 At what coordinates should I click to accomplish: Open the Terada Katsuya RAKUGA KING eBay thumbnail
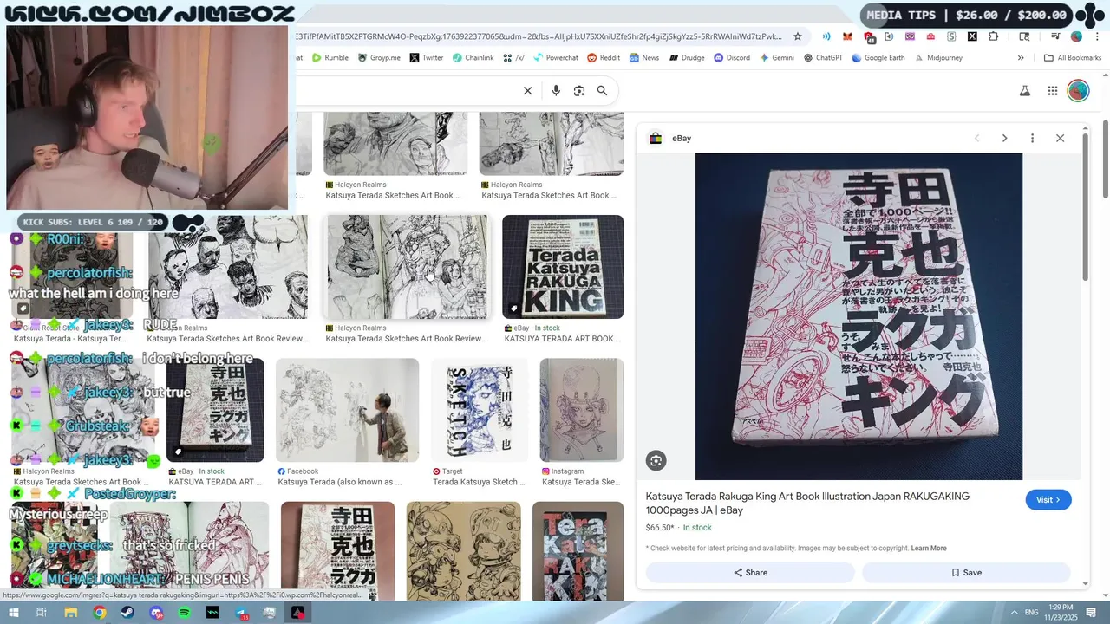[563, 267]
